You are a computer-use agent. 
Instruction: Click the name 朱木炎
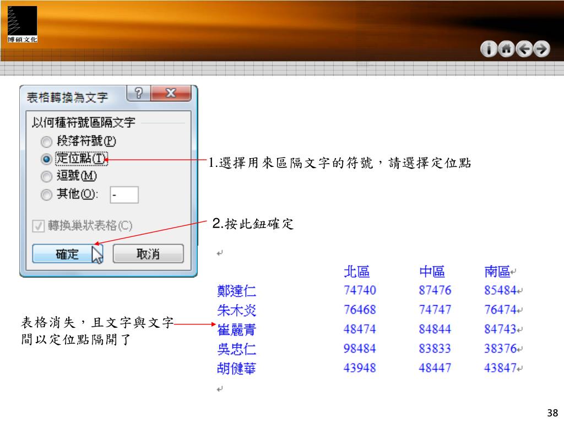pyautogui.click(x=236, y=310)
